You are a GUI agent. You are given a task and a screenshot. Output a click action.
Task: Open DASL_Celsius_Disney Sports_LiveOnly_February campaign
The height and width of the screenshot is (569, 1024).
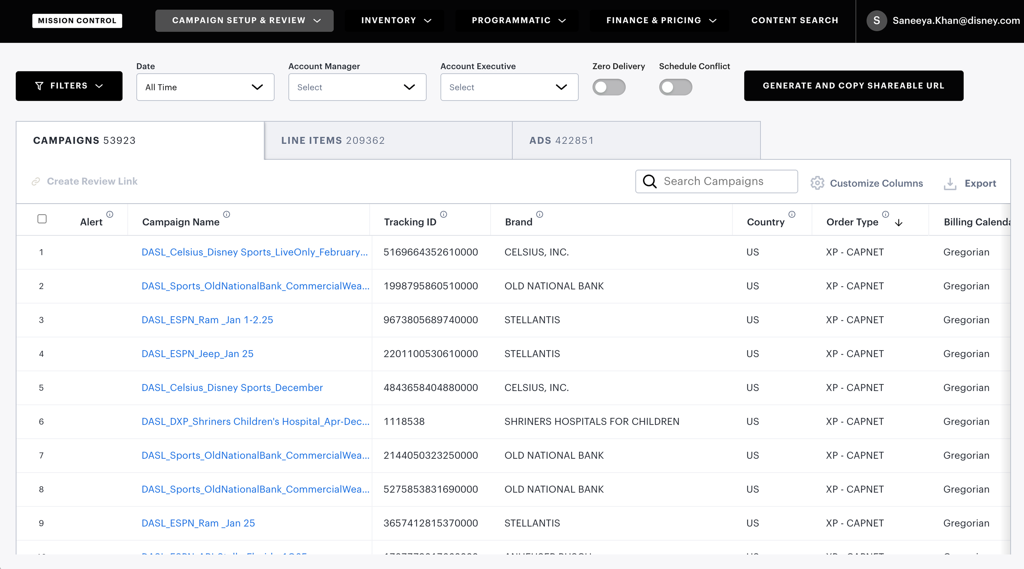(254, 252)
